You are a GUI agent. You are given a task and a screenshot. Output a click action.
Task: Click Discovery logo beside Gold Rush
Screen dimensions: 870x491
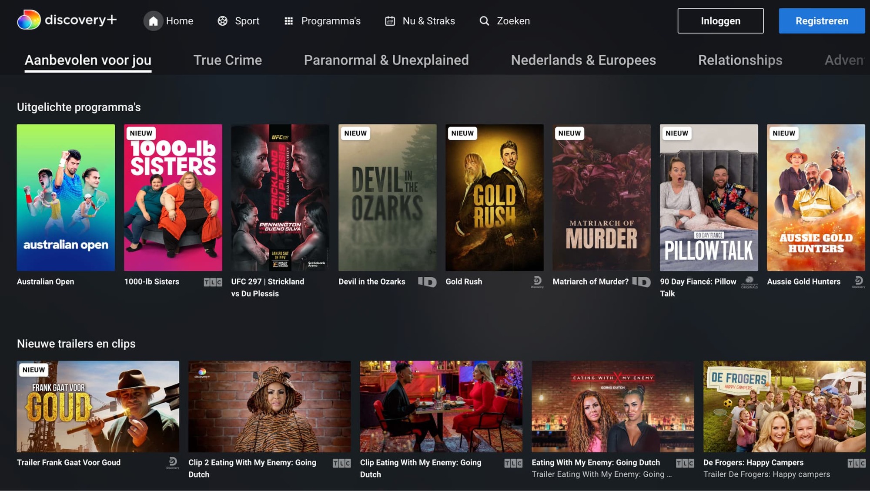(x=537, y=282)
